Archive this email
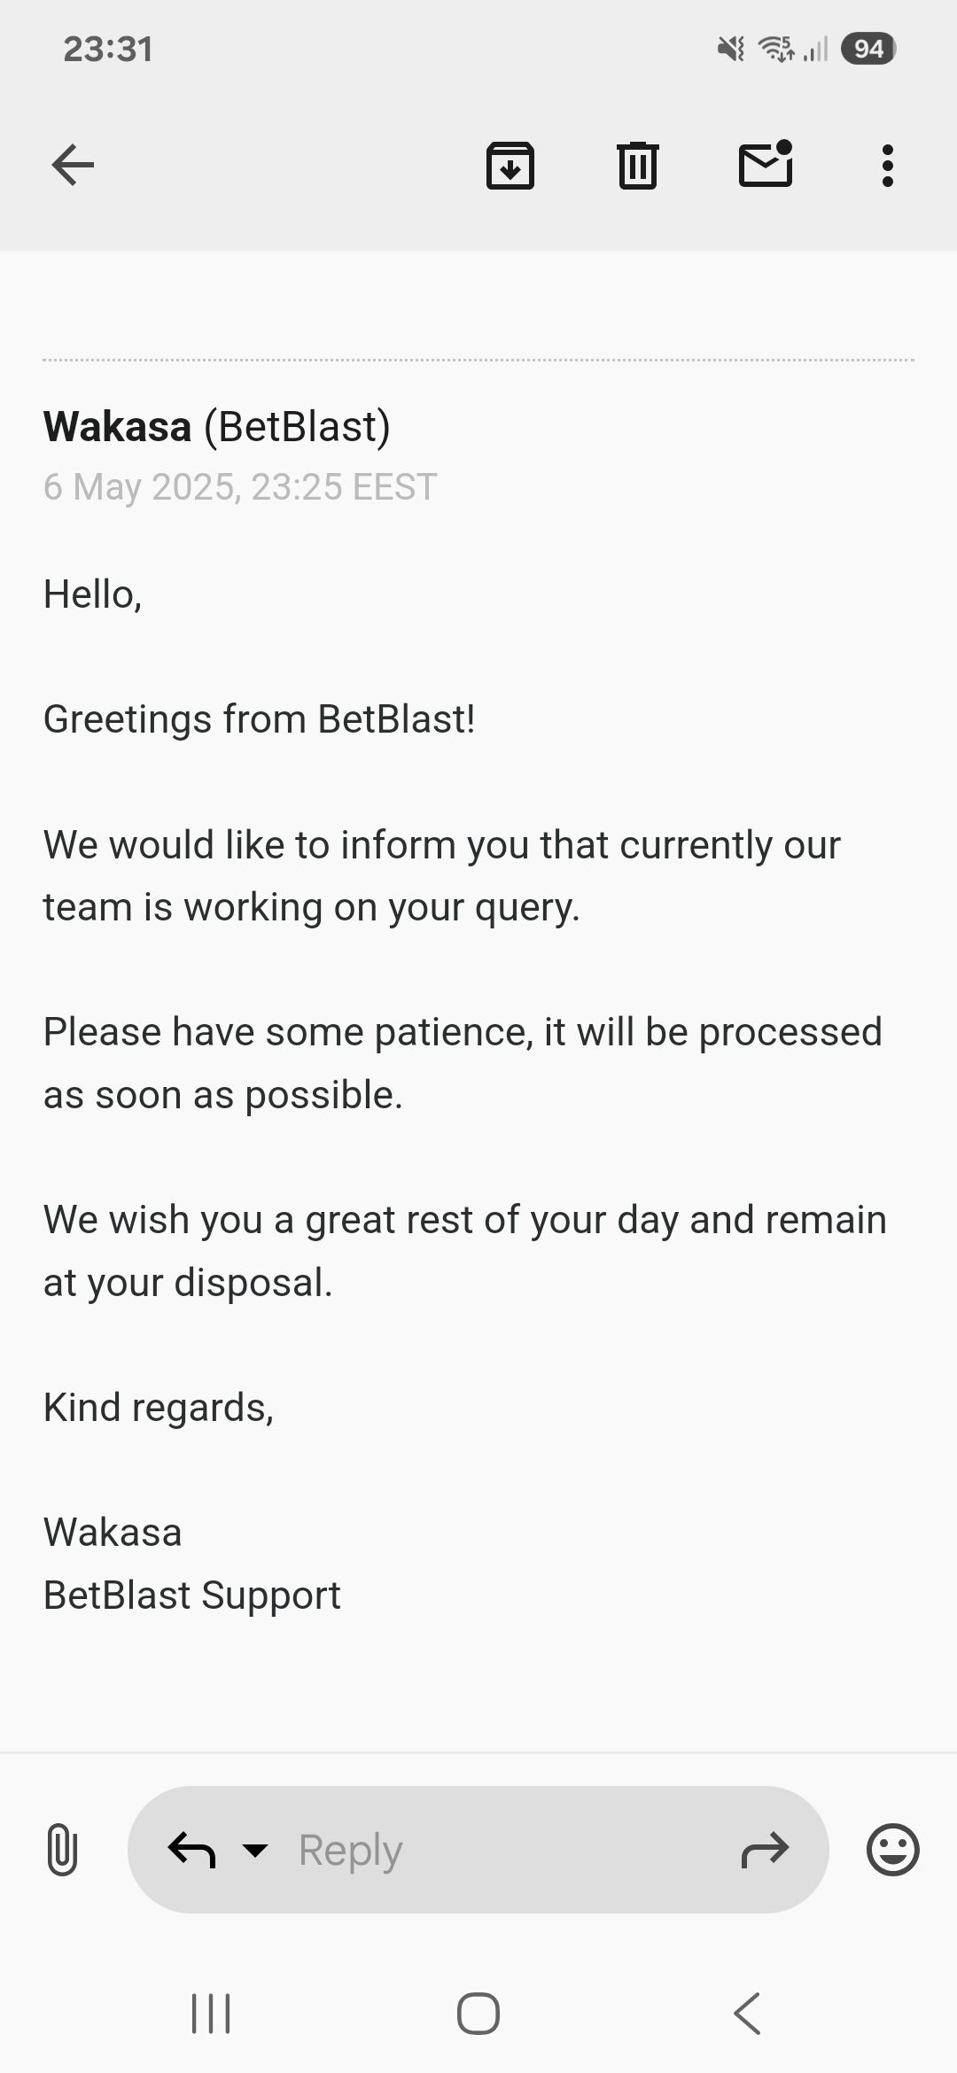 510,165
